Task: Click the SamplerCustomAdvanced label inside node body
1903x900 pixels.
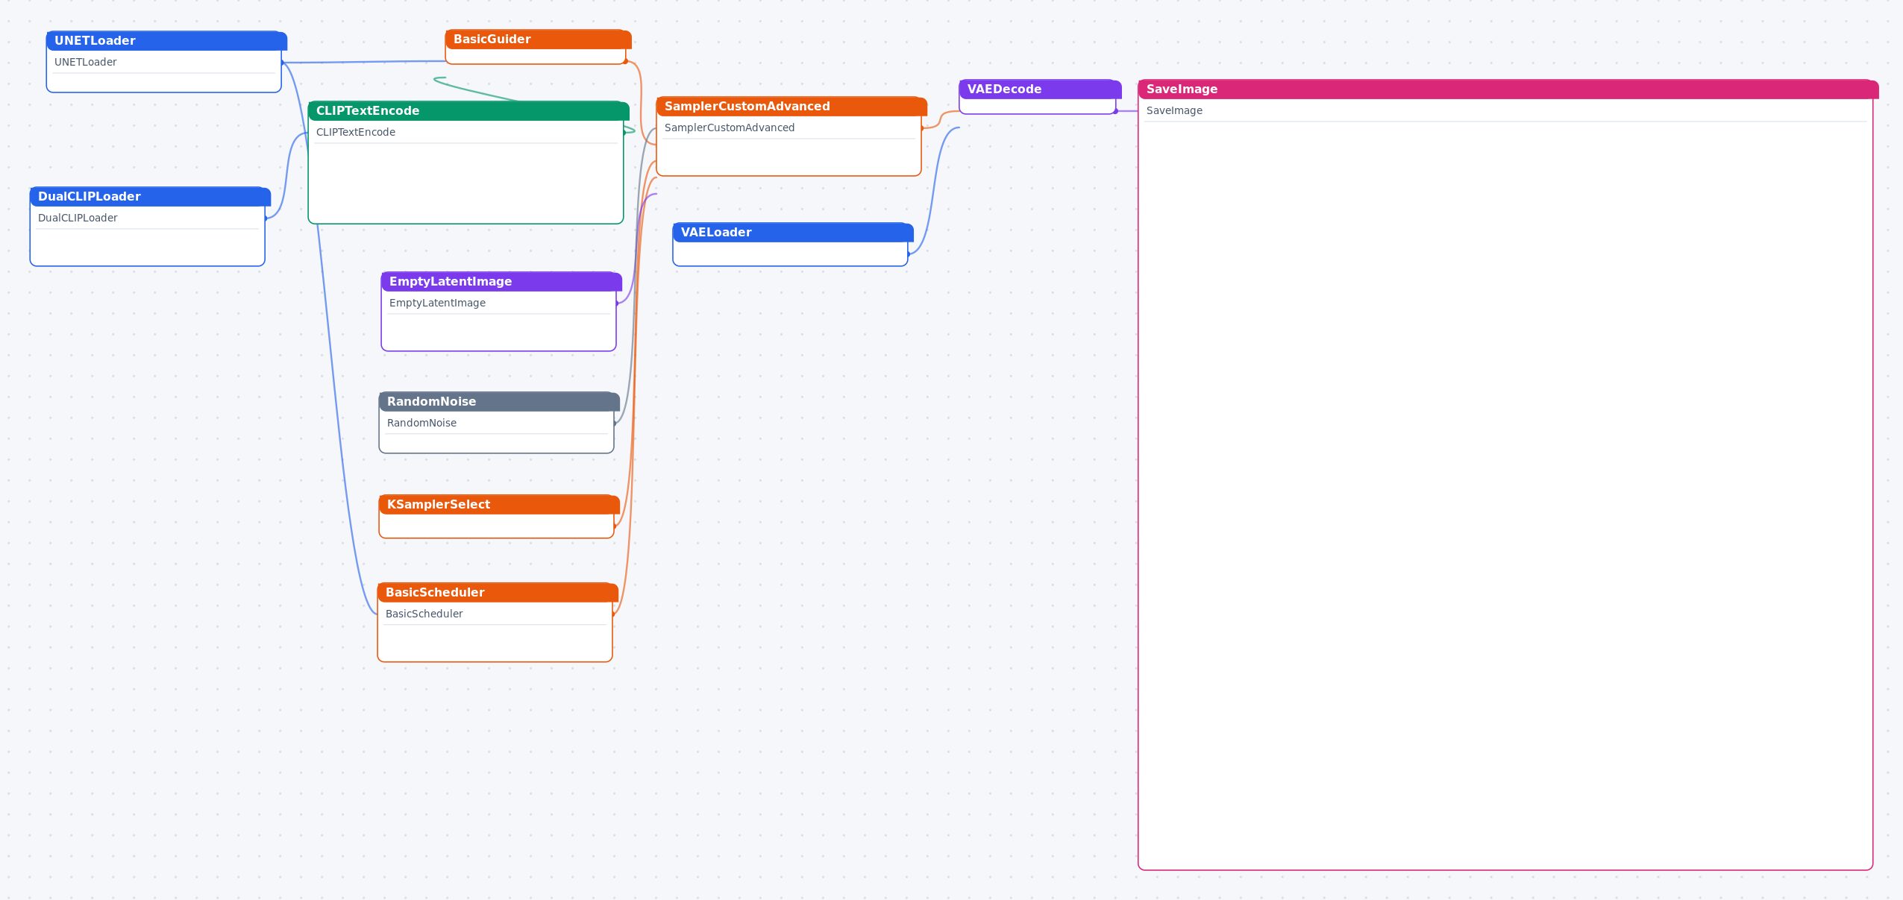Action: point(730,128)
